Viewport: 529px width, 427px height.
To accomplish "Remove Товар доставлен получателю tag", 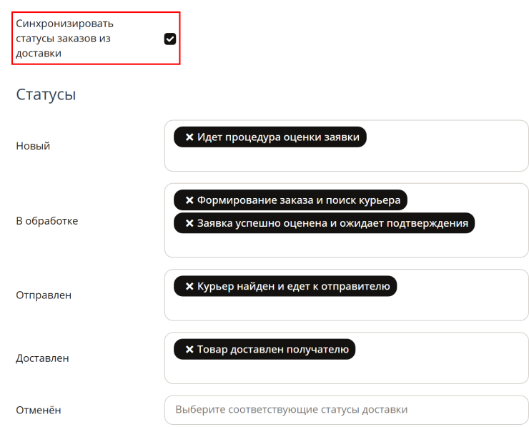I will click(189, 349).
